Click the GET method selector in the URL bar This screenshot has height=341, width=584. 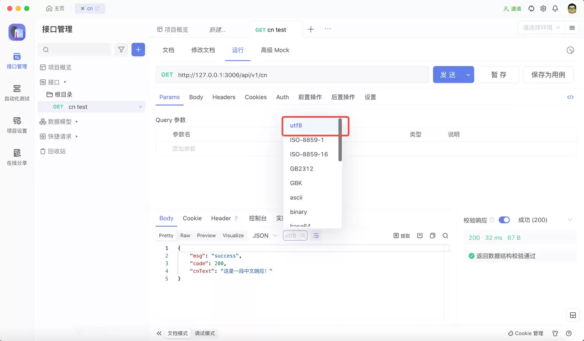[x=167, y=75]
